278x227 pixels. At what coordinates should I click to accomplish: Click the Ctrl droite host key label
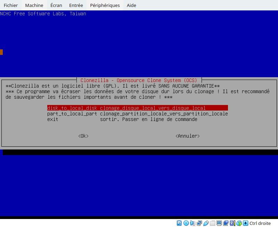coord(260,223)
